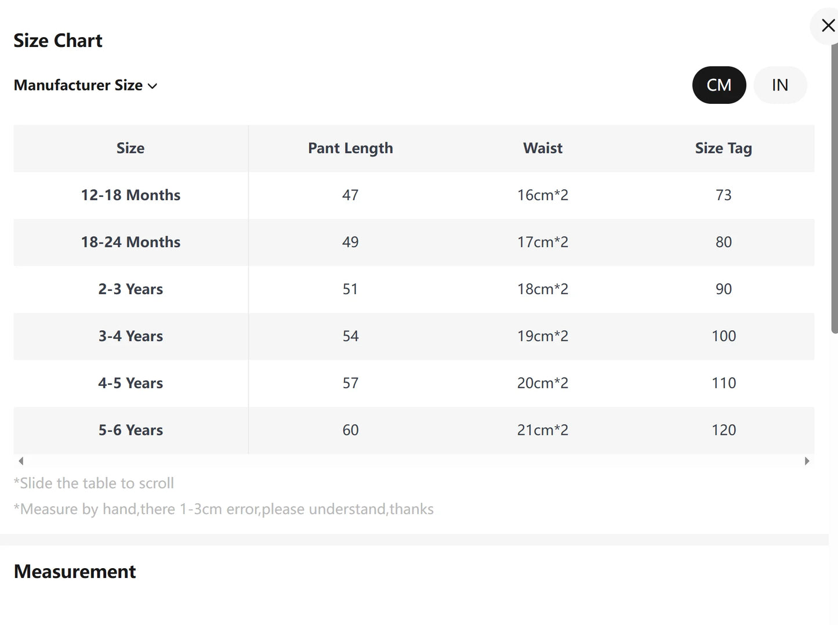The image size is (838, 625).
Task: Select the 2-3 Years size row
Action: pyautogui.click(x=130, y=289)
